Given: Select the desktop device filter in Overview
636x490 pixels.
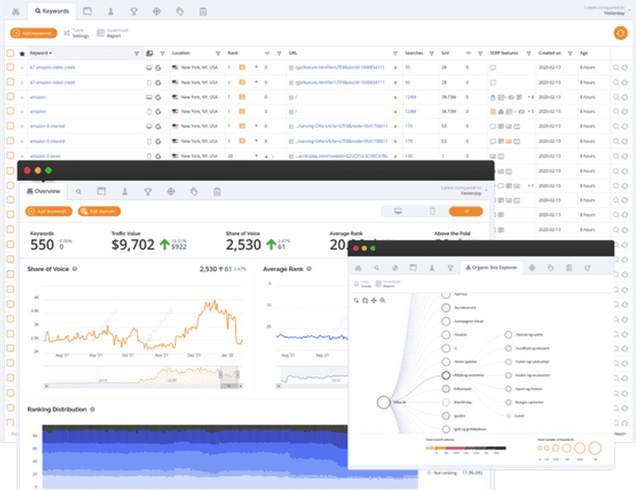Looking at the screenshot, I should 398,211.
